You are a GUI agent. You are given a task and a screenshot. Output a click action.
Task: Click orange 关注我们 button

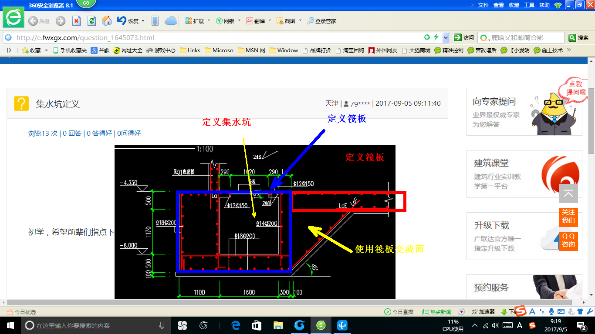coord(568,217)
